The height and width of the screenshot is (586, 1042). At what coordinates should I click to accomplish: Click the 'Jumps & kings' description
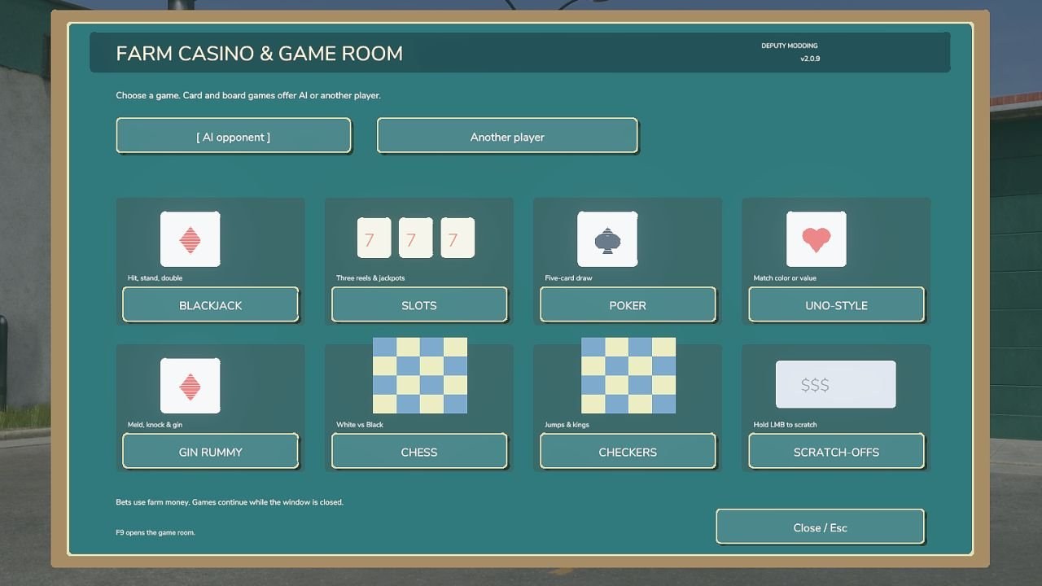pos(567,424)
